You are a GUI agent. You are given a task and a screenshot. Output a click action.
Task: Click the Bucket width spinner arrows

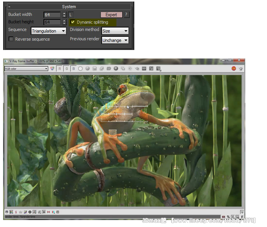click(64, 15)
